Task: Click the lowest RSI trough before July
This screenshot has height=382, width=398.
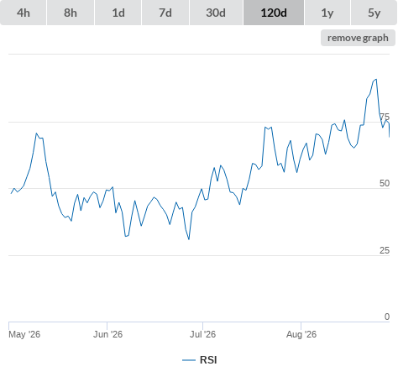Action: pos(189,239)
